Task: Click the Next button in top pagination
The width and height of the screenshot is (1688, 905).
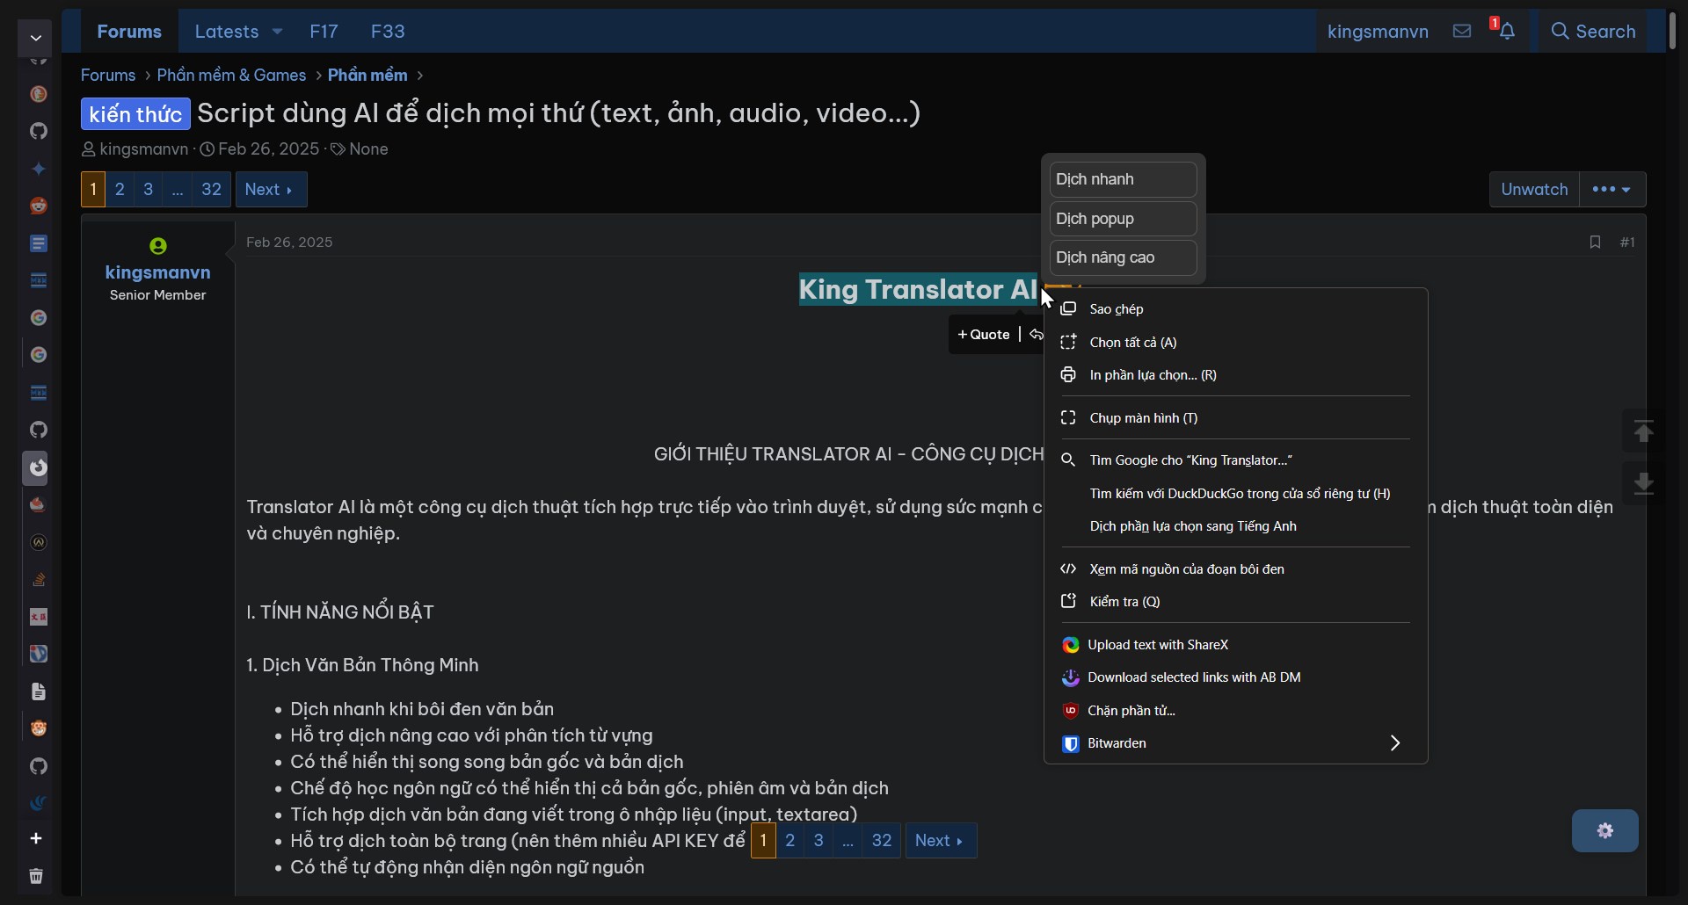Action: (271, 190)
